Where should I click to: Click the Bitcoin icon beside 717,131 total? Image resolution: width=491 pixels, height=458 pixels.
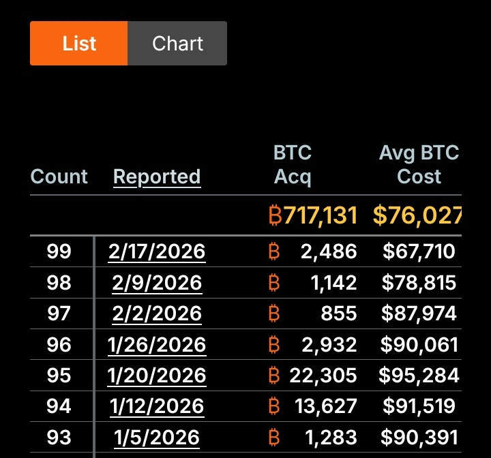pos(276,215)
